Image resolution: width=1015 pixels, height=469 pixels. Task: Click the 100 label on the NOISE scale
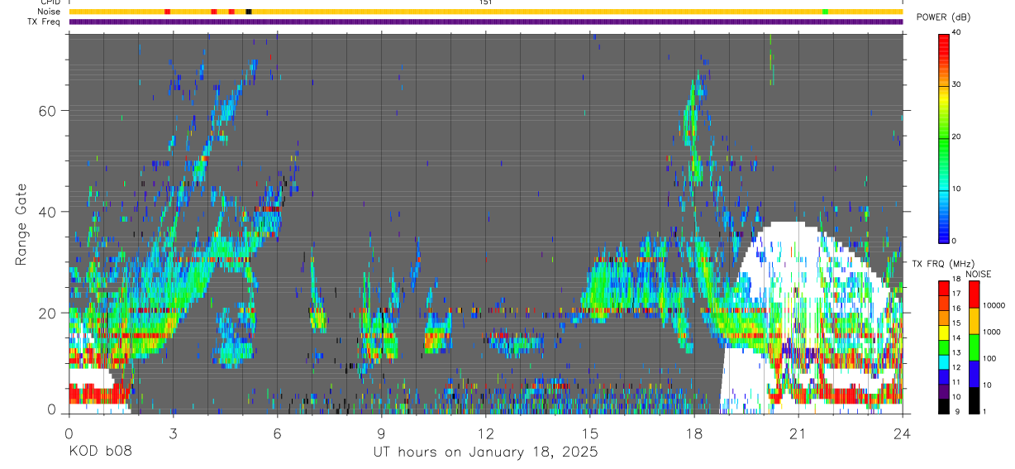click(x=989, y=358)
